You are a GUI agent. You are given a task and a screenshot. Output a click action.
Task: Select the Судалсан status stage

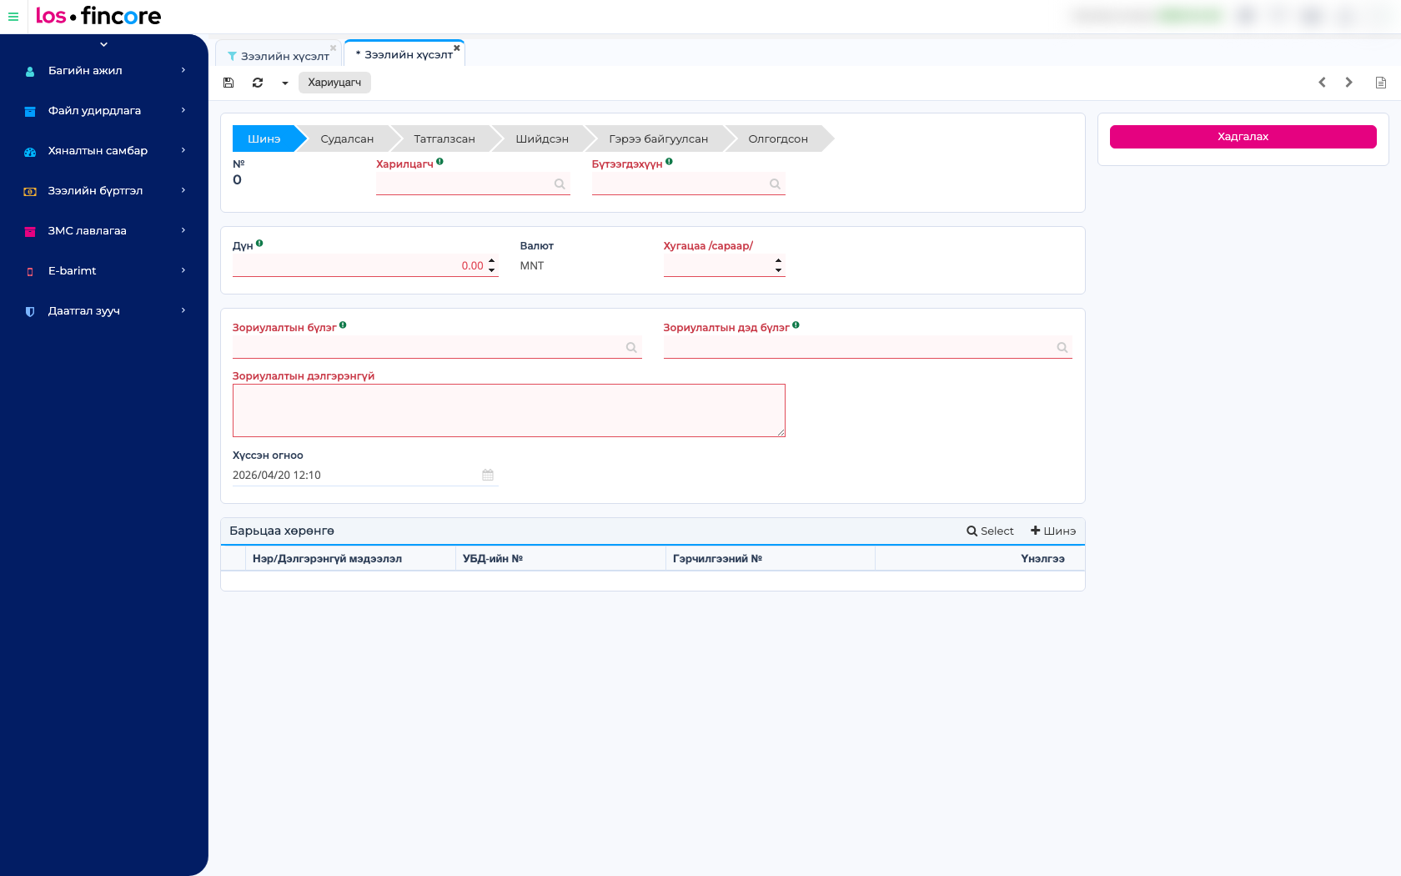point(347,138)
